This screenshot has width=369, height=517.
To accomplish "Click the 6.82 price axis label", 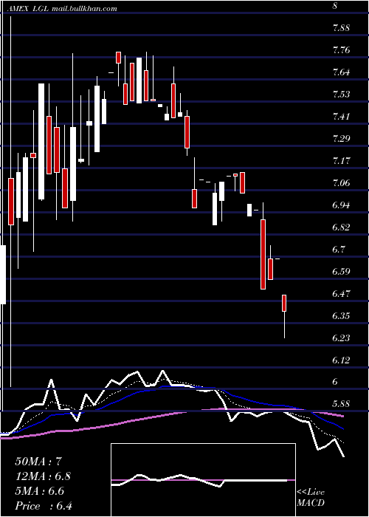I will coord(341,227).
